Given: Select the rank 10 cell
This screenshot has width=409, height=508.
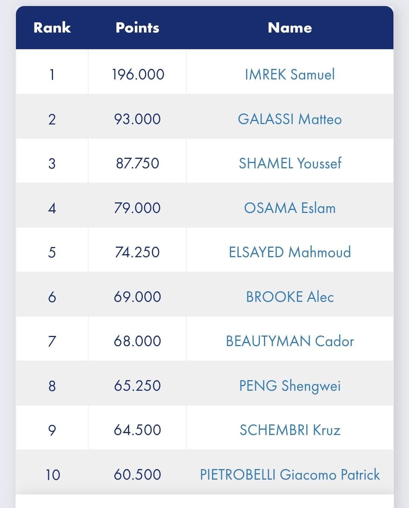Looking at the screenshot, I should pyautogui.click(x=52, y=472).
